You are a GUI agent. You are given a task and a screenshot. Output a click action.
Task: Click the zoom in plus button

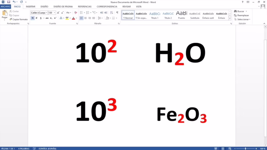(x=256, y=149)
